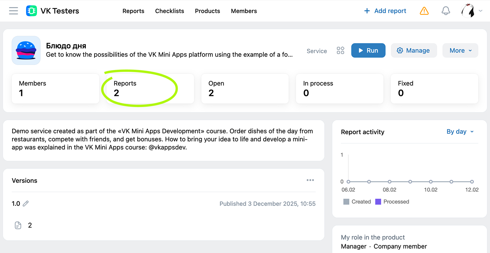Click the user profile avatar

pyautogui.click(x=468, y=11)
